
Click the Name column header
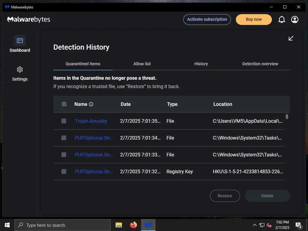[81, 104]
